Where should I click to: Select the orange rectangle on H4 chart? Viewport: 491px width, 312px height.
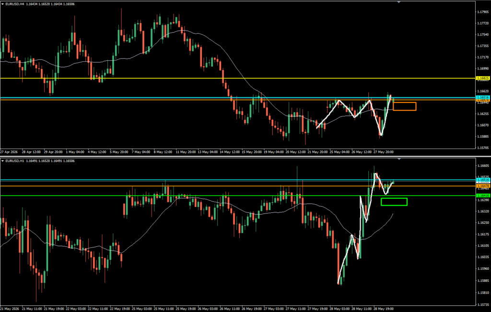[405, 106]
